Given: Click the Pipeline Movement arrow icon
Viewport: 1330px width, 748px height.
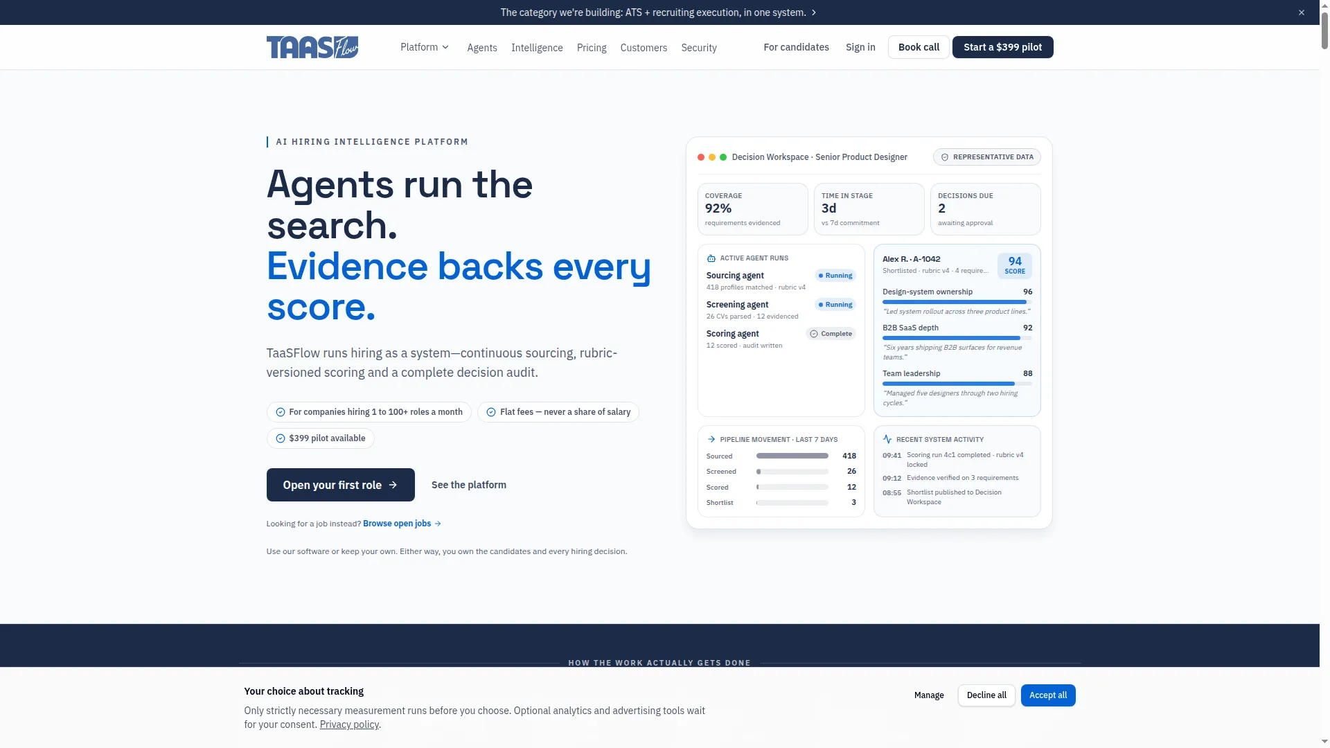Looking at the screenshot, I should tap(711, 440).
